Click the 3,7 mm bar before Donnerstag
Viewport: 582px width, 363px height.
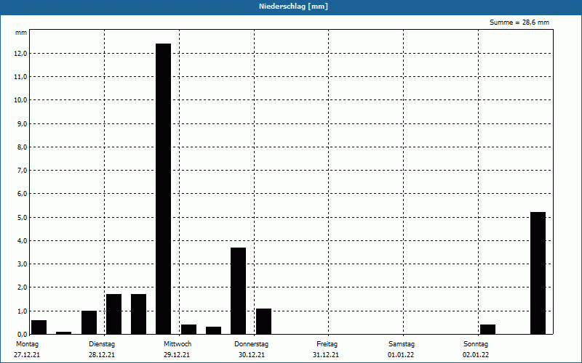point(239,291)
